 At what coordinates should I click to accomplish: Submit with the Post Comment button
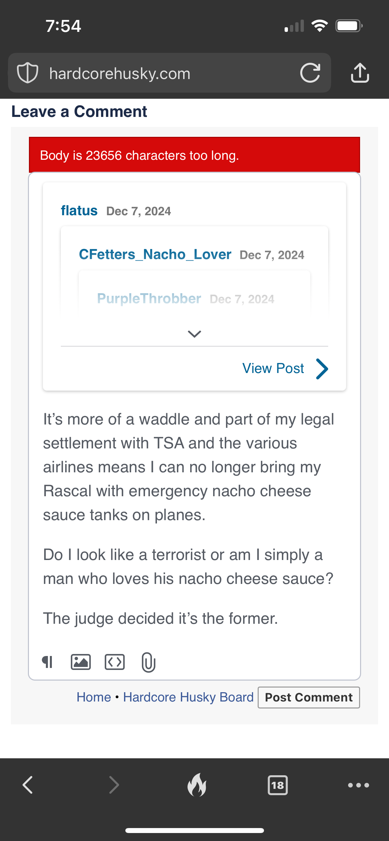click(309, 698)
